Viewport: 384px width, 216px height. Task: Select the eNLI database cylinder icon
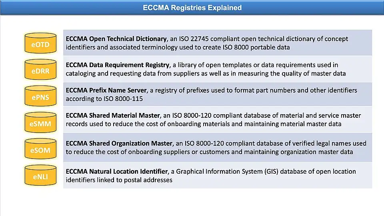pyautogui.click(x=40, y=175)
